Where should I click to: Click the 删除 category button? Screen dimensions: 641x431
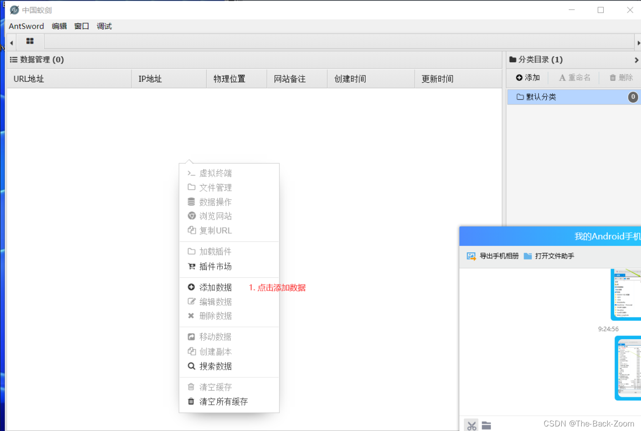pyautogui.click(x=621, y=78)
